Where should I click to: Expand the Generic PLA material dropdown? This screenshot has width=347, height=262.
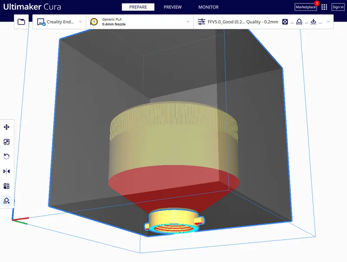(x=188, y=22)
